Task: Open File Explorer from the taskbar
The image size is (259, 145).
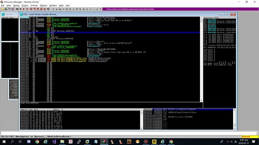Action: pos(62,141)
